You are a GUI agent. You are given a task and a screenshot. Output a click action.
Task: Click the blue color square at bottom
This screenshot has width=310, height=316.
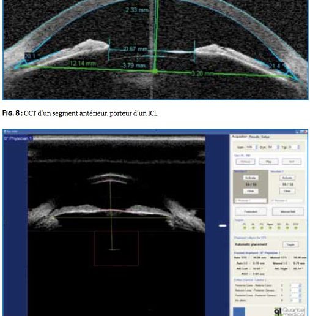tap(239, 312)
